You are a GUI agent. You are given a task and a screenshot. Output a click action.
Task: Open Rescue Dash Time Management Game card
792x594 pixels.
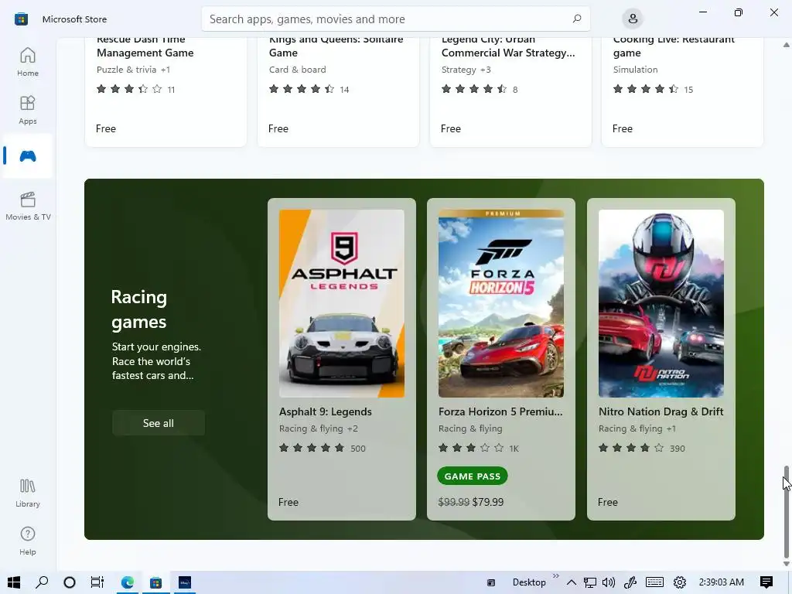(166, 92)
